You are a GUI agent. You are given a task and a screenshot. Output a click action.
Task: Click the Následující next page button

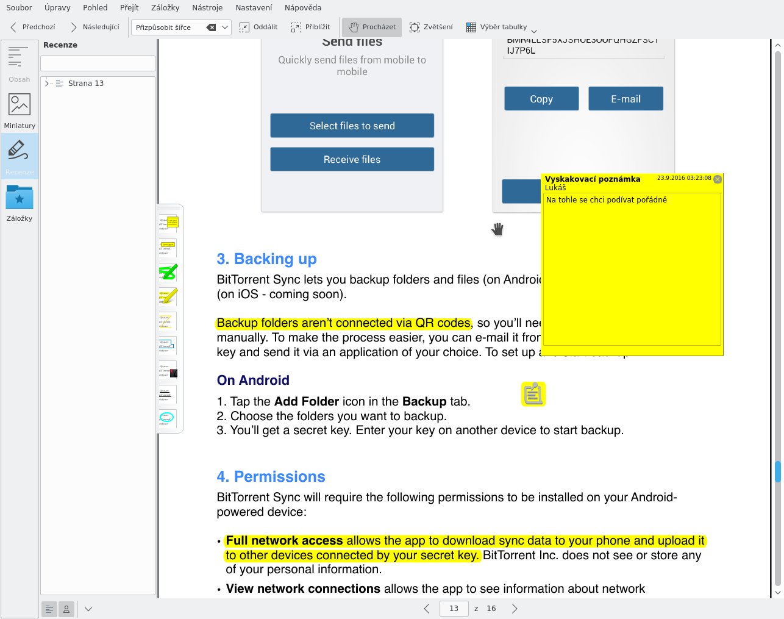[94, 27]
